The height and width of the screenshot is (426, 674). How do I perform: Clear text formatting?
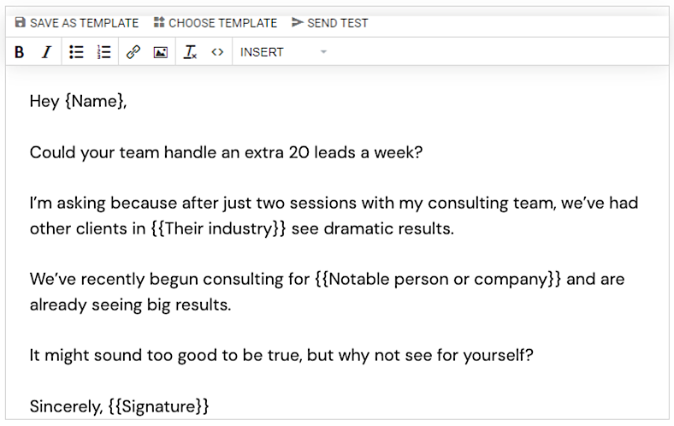click(190, 52)
